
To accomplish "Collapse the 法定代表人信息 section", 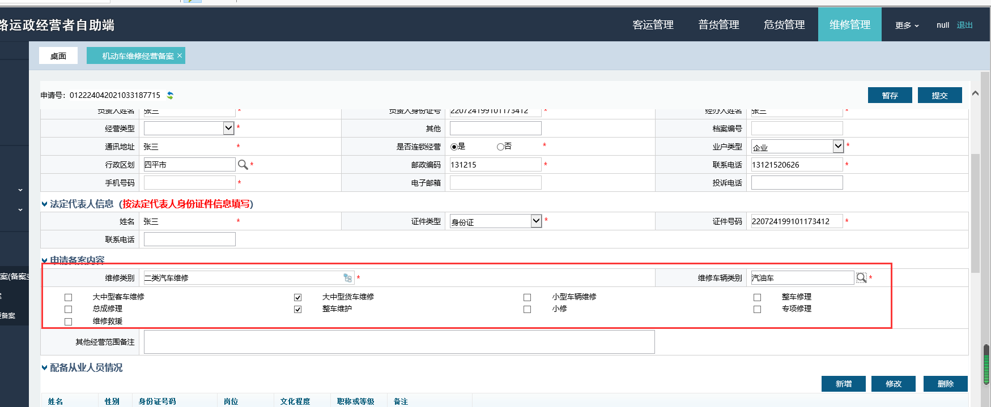I will pos(44,204).
